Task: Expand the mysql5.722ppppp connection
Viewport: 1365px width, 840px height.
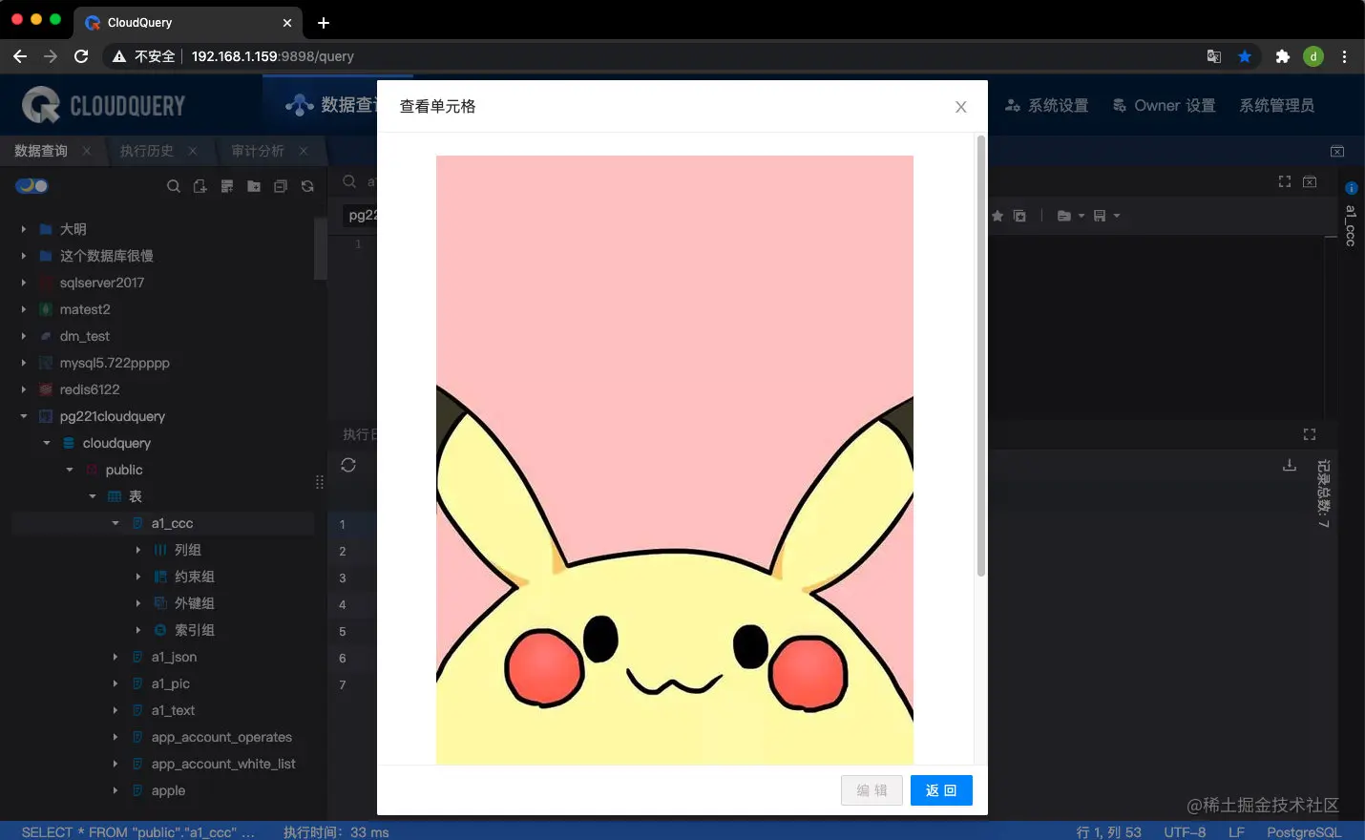Action: tap(24, 363)
